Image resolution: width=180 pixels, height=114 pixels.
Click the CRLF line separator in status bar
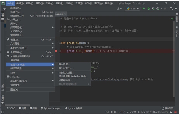pos(114,112)
